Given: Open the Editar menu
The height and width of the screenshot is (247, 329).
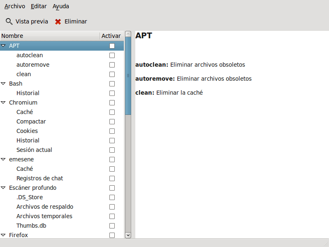Looking at the screenshot, I should pos(39,6).
